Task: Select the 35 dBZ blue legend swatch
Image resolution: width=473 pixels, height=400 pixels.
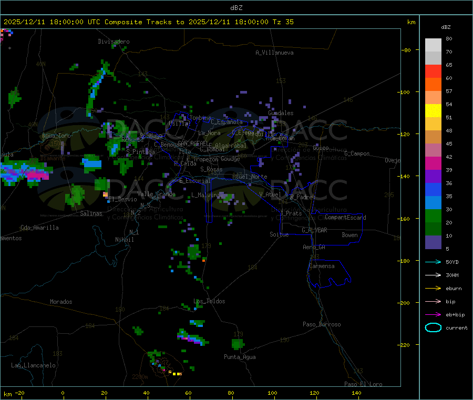Action: coord(433,189)
